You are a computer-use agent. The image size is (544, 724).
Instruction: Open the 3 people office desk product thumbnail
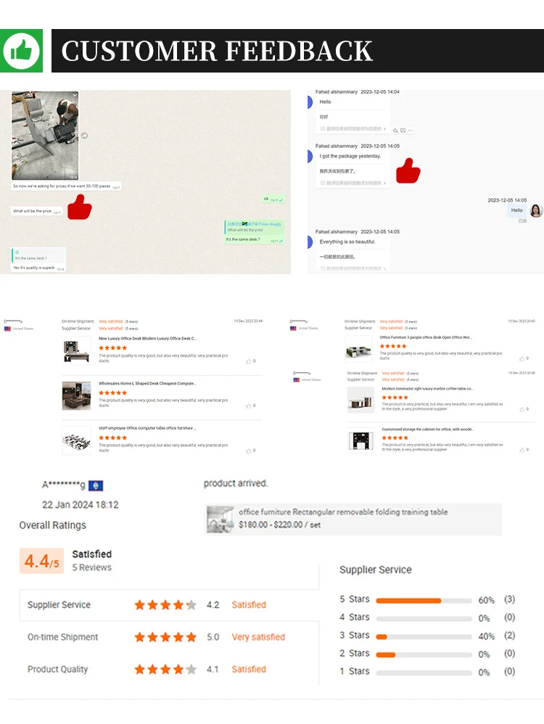(358, 349)
